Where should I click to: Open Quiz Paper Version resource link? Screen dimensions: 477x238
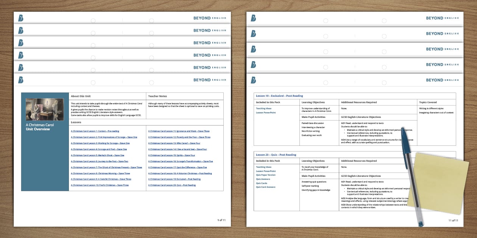[266, 175]
